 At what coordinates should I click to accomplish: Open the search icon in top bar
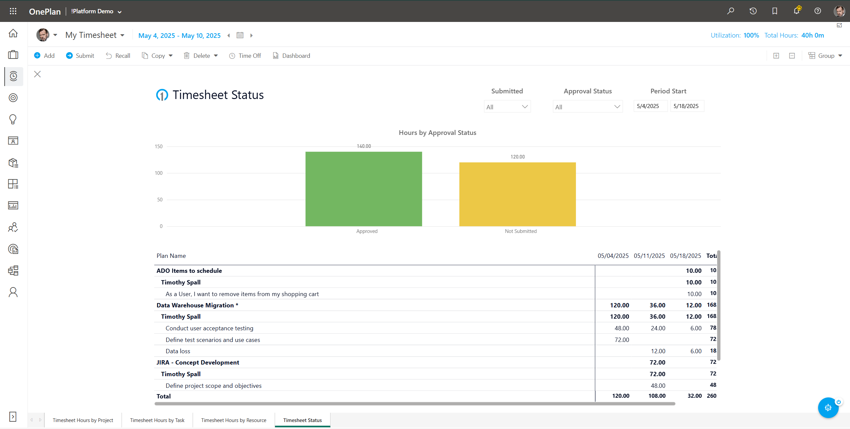[730, 11]
